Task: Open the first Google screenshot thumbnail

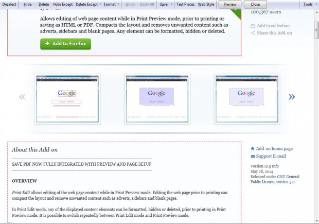Action: click(x=67, y=99)
